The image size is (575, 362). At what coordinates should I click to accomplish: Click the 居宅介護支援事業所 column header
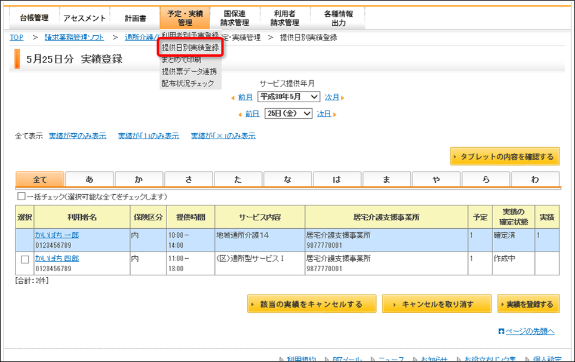(x=386, y=217)
